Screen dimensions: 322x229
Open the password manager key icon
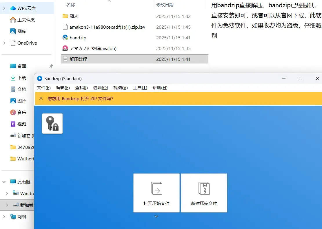(x=52, y=124)
